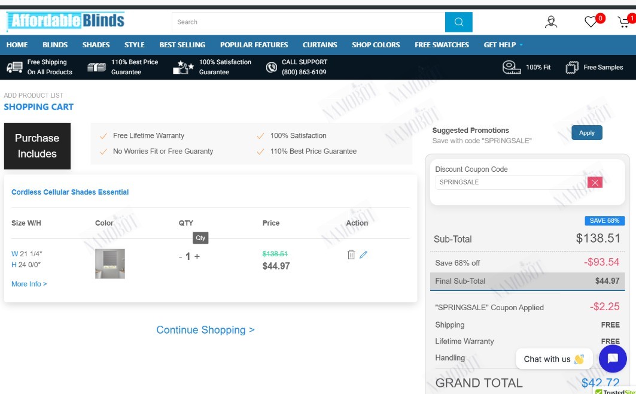Expand More Info for cart item
The width and height of the screenshot is (636, 394).
(29, 284)
